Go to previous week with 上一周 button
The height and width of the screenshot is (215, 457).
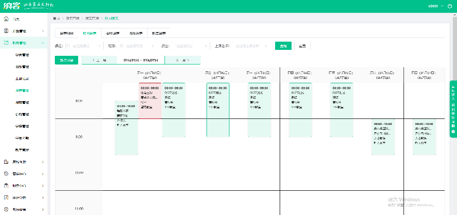[99, 60]
